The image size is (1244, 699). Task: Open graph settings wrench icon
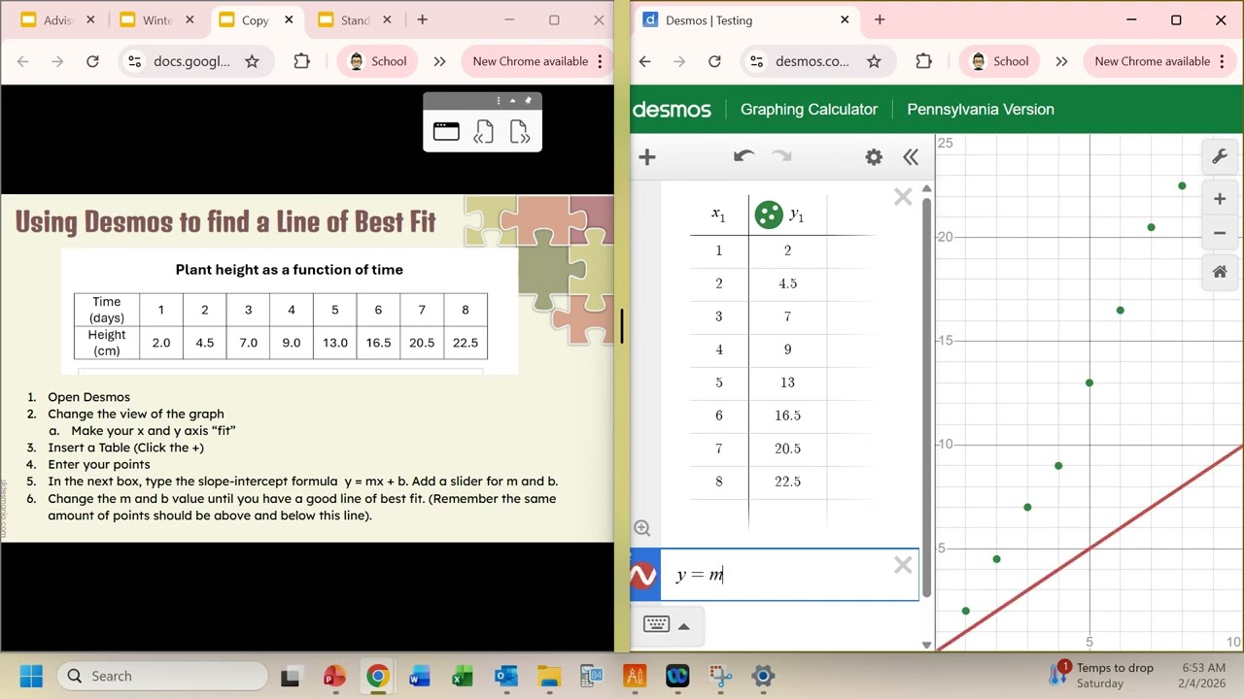point(1220,157)
